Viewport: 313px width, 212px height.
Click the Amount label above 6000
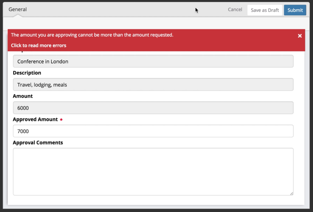click(x=23, y=96)
